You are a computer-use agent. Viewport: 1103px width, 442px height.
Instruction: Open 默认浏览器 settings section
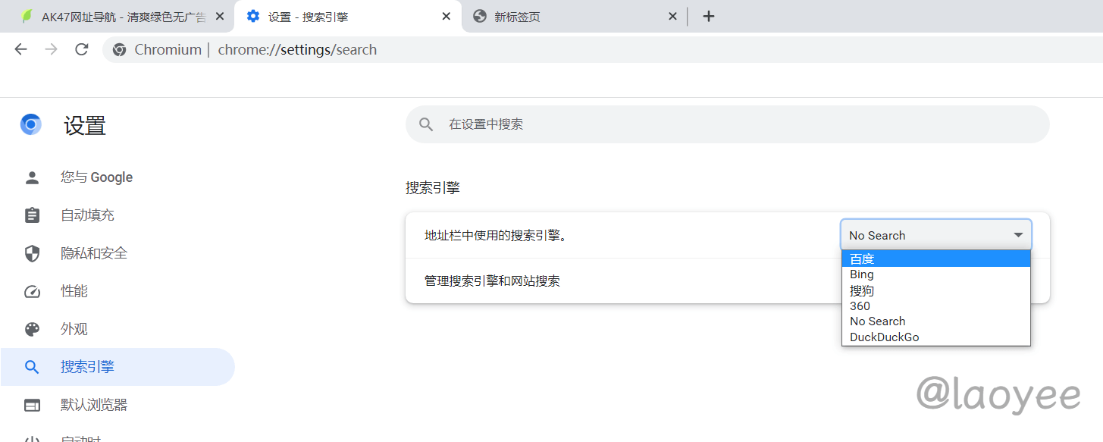pos(94,405)
